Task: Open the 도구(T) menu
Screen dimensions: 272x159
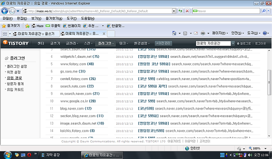Action: (x=72, y=19)
